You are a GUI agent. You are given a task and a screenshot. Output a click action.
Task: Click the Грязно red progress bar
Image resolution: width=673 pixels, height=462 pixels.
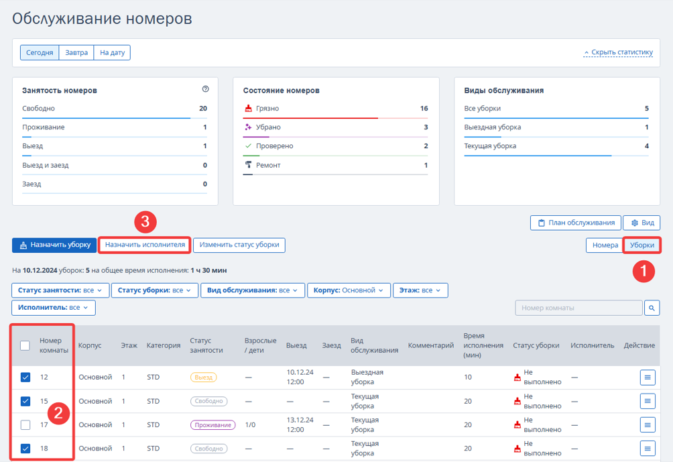[310, 117]
